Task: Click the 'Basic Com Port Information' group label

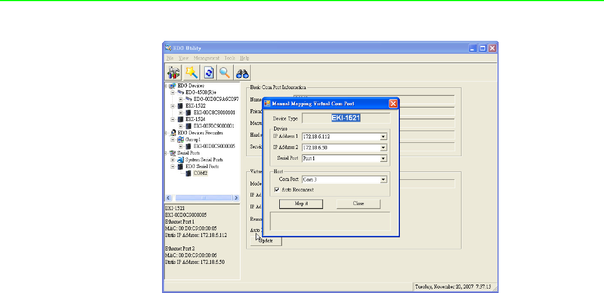Action: point(278,87)
